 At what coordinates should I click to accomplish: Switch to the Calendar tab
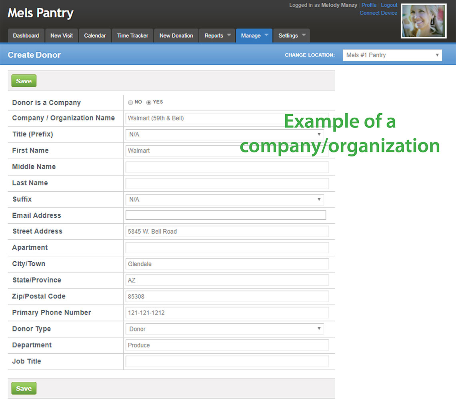(x=95, y=36)
